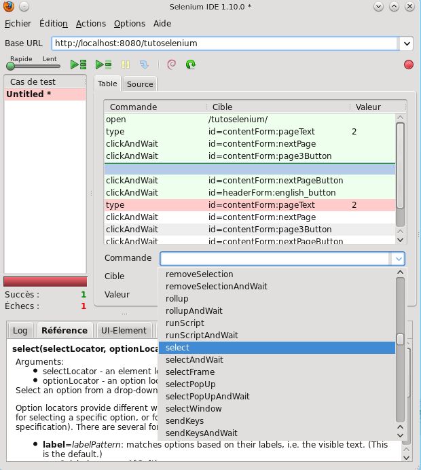Click the Cas de test column header
The width and height of the screenshot is (421, 470).
pos(43,82)
